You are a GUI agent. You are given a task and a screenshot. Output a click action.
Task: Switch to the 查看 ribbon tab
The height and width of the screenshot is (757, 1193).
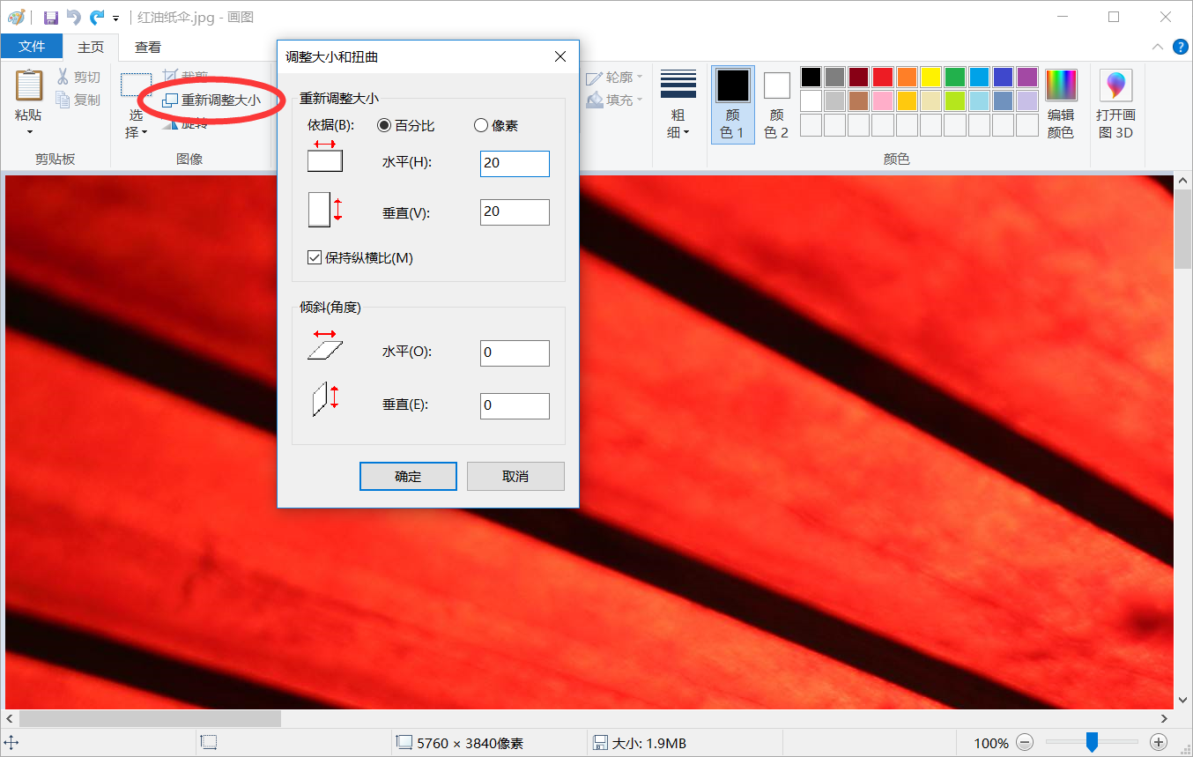click(x=148, y=47)
